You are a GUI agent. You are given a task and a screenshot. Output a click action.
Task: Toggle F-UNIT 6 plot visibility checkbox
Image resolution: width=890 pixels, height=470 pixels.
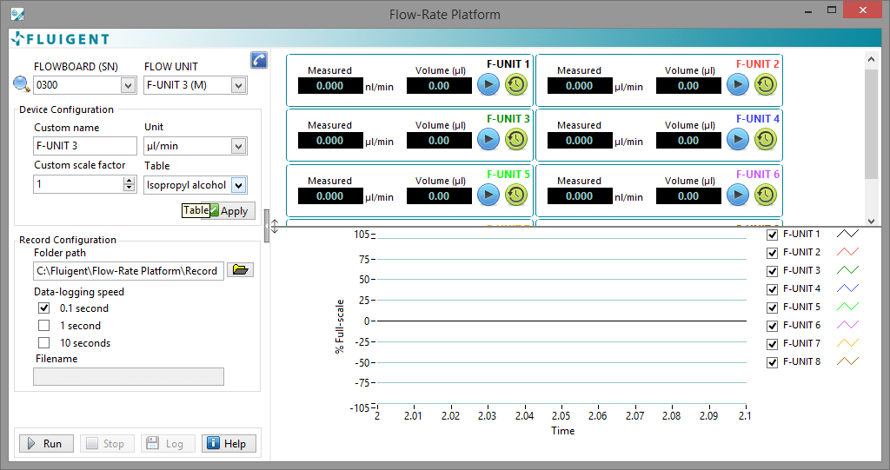[x=772, y=325]
